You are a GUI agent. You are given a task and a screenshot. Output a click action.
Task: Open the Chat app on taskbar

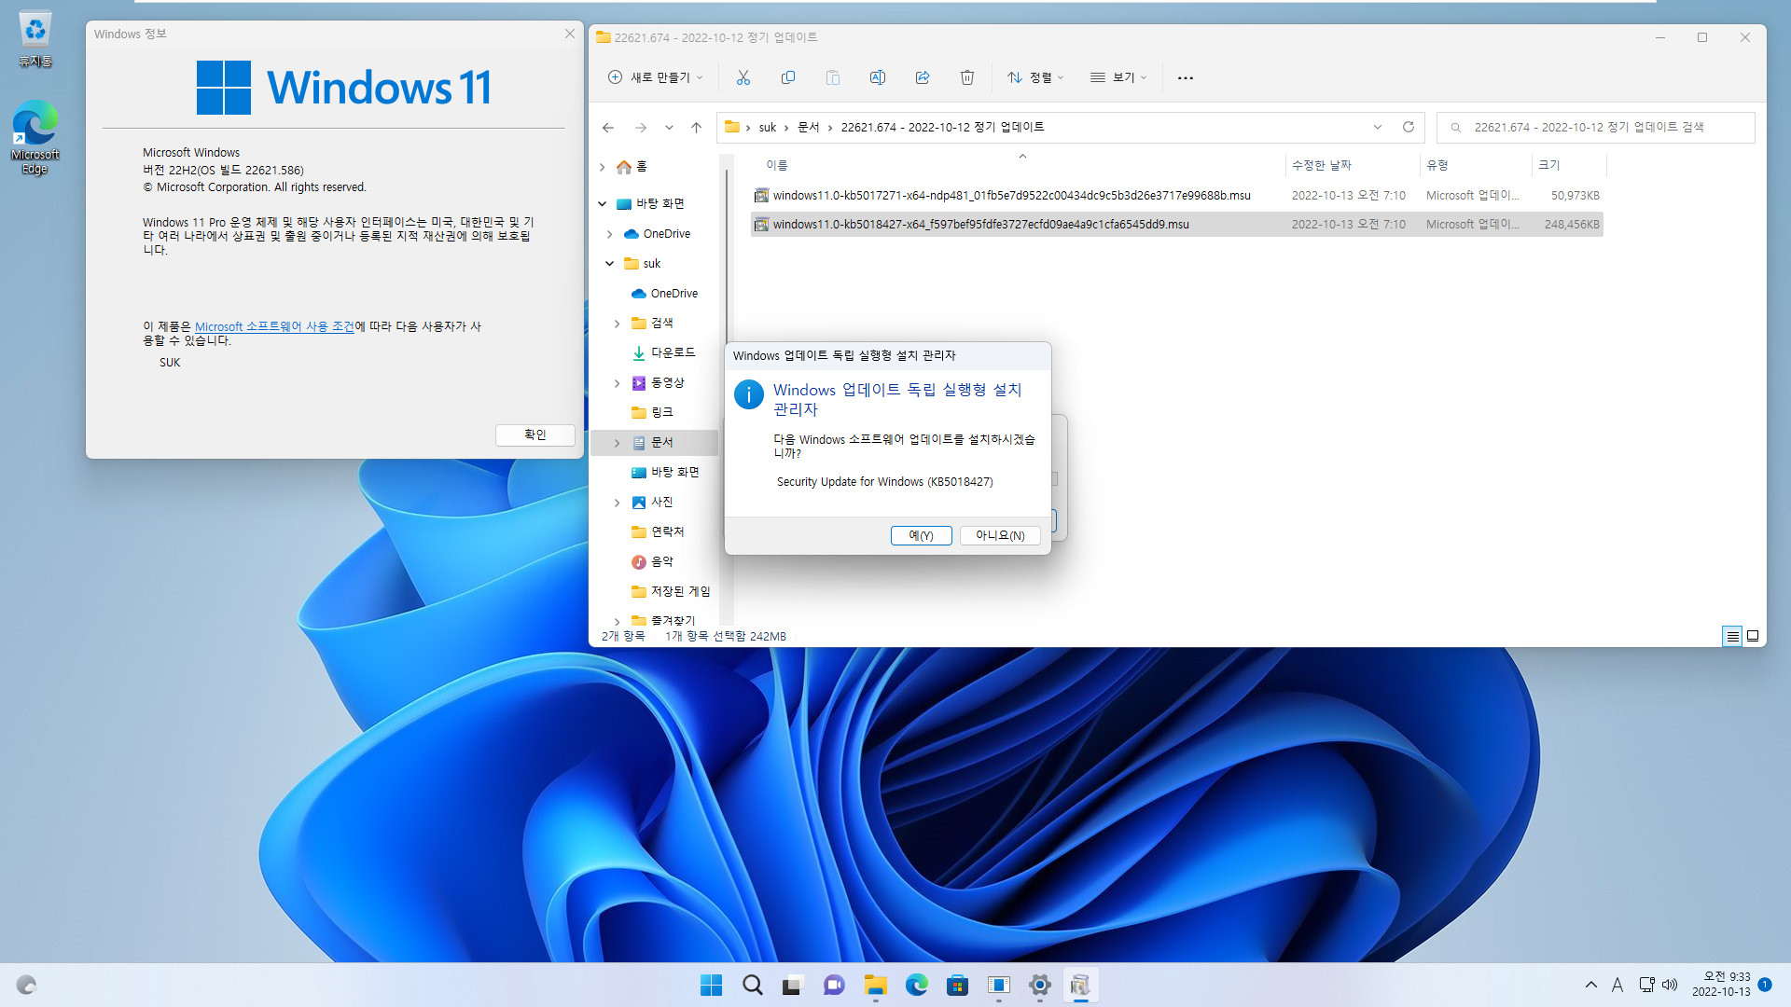[834, 985]
